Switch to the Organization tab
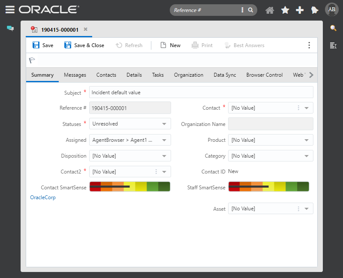 (x=189, y=75)
